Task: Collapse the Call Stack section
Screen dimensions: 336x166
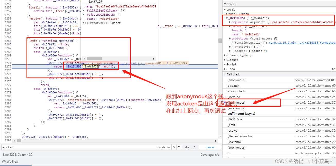Action: coord(225,74)
